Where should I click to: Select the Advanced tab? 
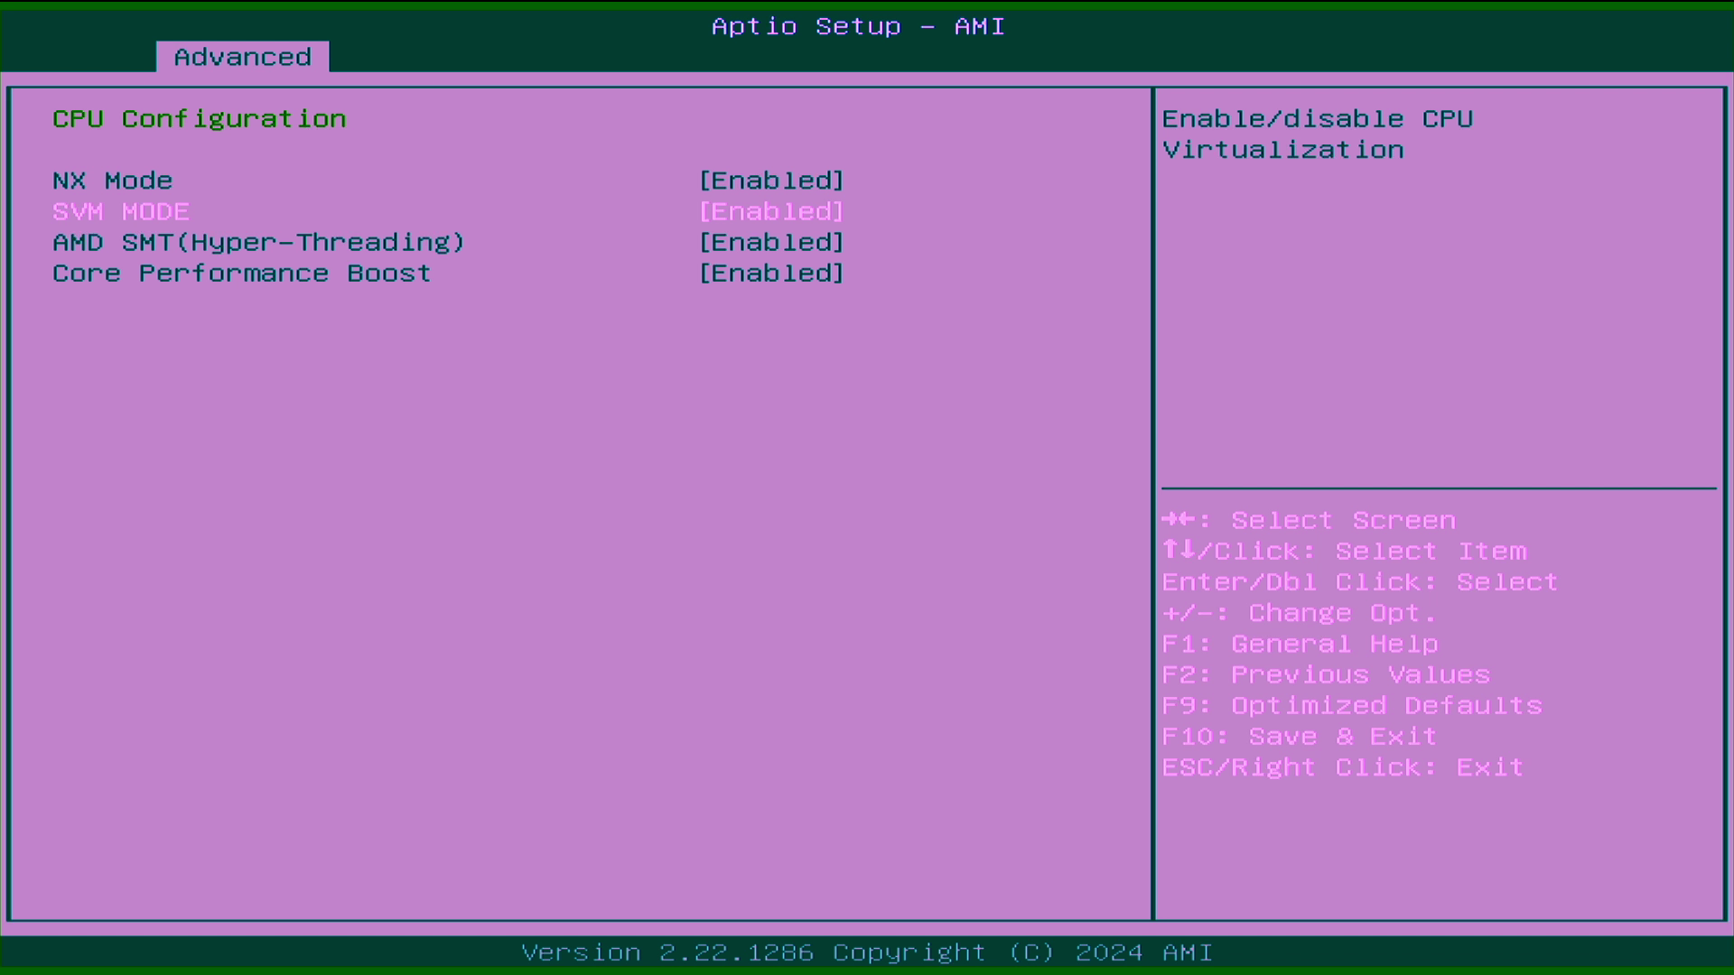tap(242, 57)
